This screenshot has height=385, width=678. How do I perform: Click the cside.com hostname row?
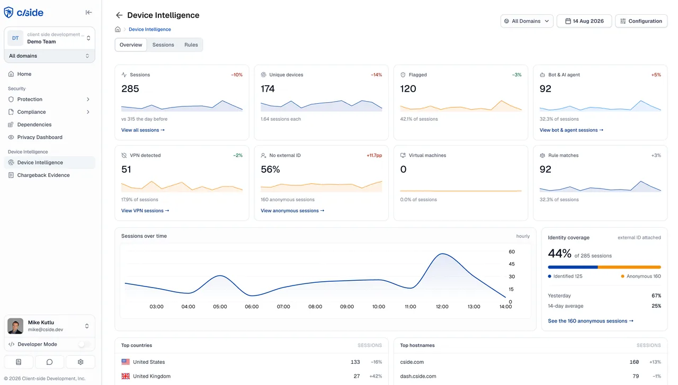pos(530,362)
